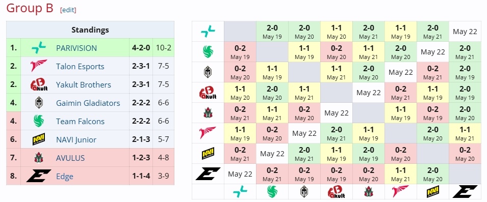Click the Edge logo in crosstable bottom row
This screenshot has width=487, height=202.
coord(465,192)
